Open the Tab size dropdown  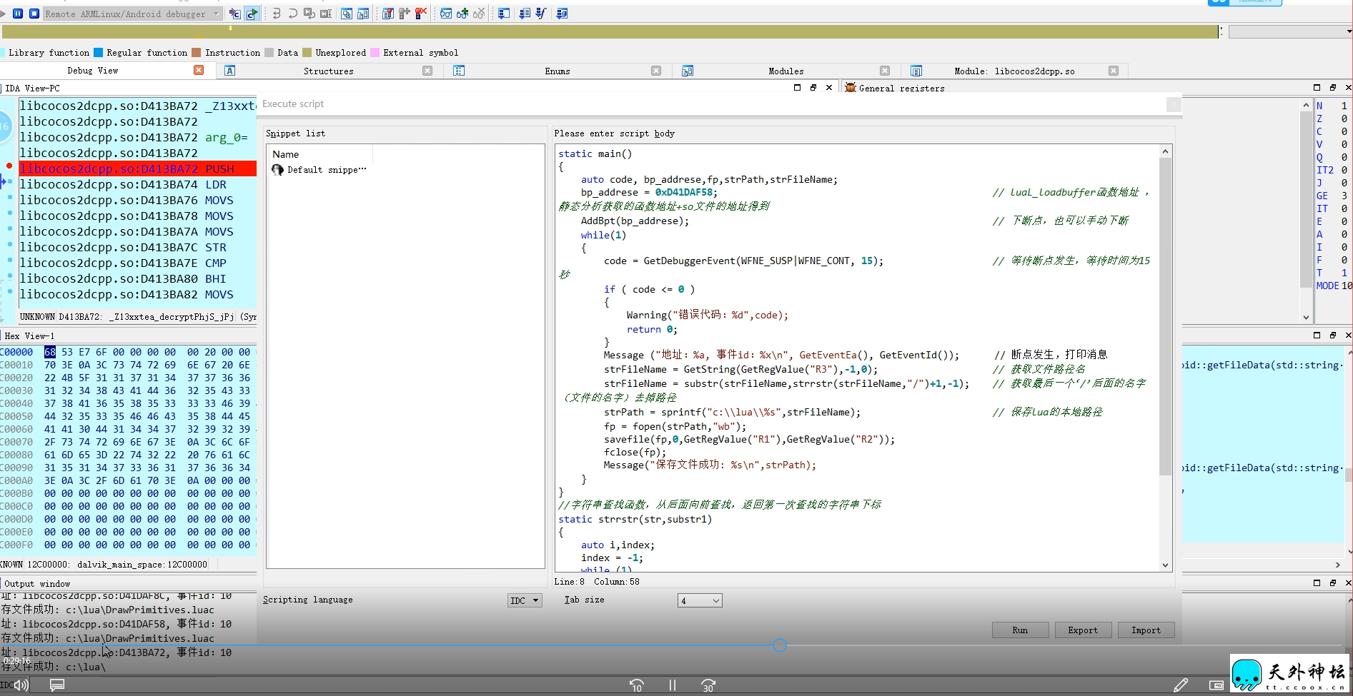coord(700,600)
